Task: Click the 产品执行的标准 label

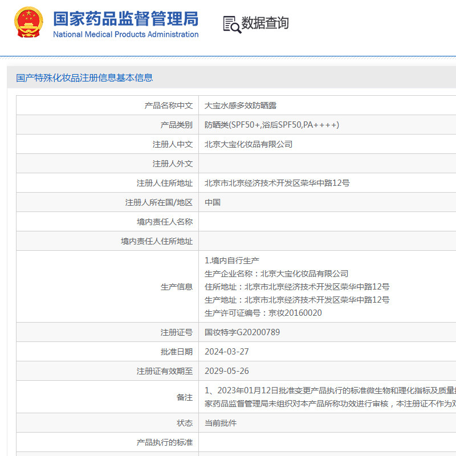Action: click(x=165, y=442)
